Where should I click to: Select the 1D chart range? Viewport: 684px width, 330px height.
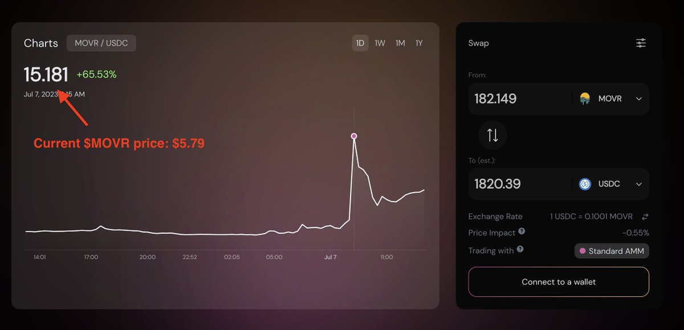(x=360, y=43)
